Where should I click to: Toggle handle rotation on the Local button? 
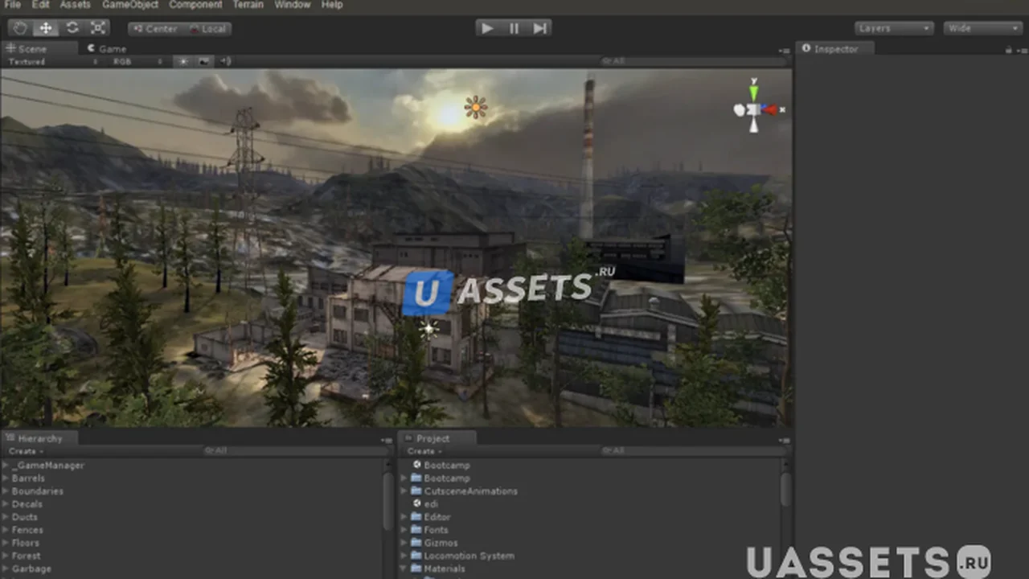[x=207, y=29]
